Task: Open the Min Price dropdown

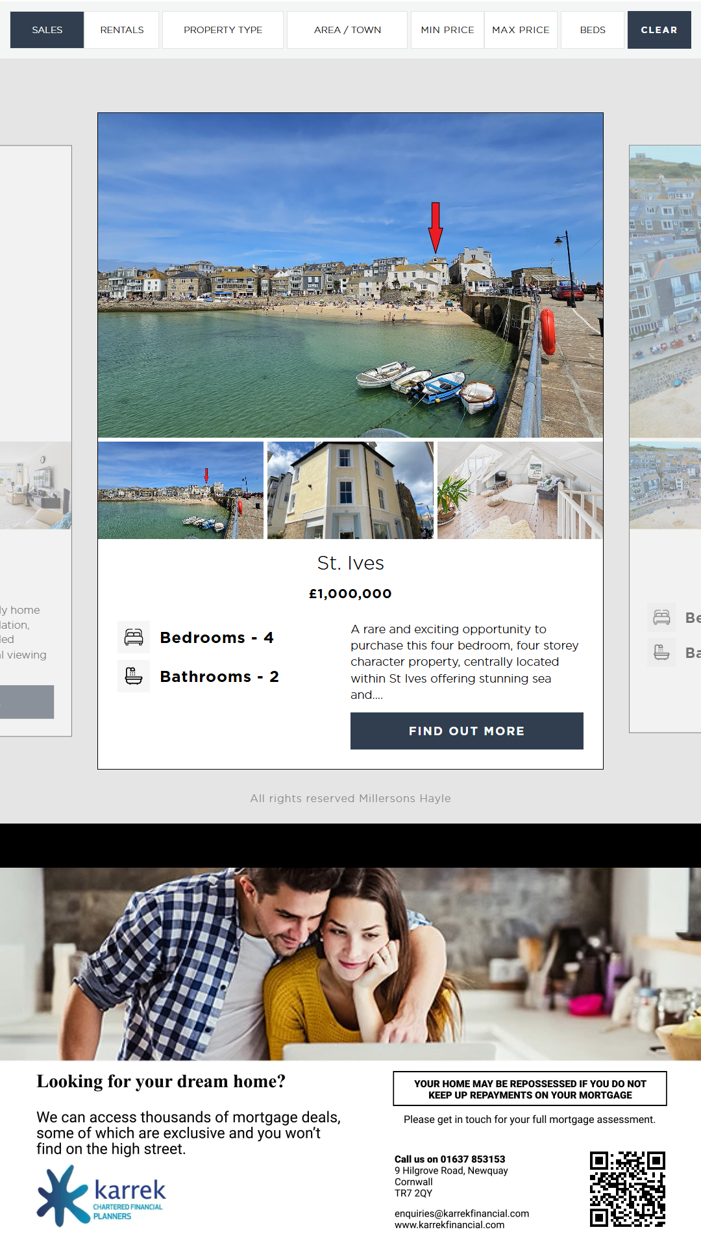Action: tap(447, 30)
